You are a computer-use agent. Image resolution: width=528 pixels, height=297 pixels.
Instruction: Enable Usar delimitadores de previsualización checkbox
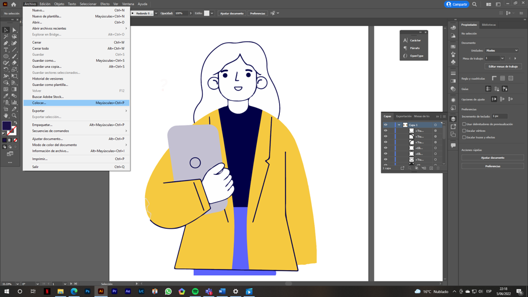tap(464, 124)
